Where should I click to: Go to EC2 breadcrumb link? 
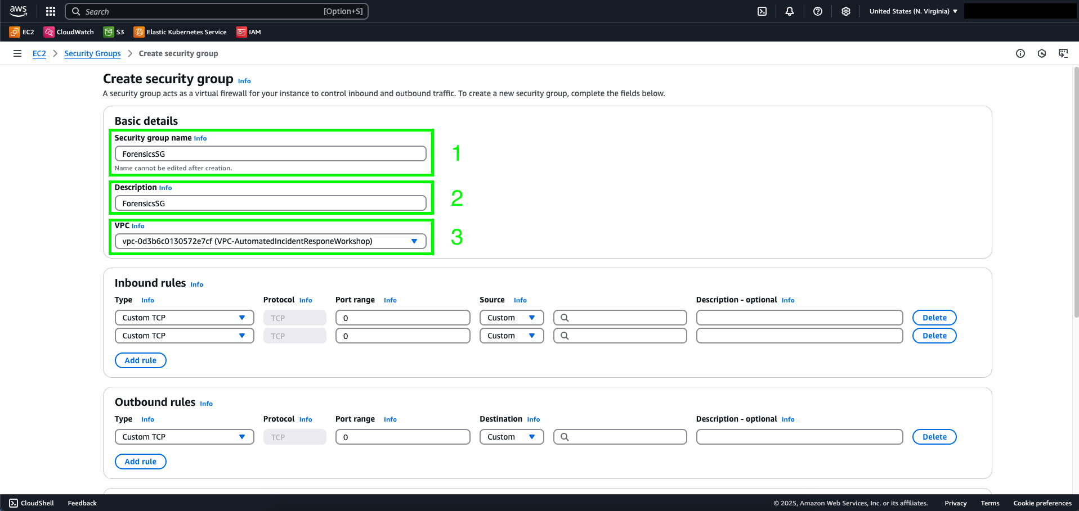[39, 53]
